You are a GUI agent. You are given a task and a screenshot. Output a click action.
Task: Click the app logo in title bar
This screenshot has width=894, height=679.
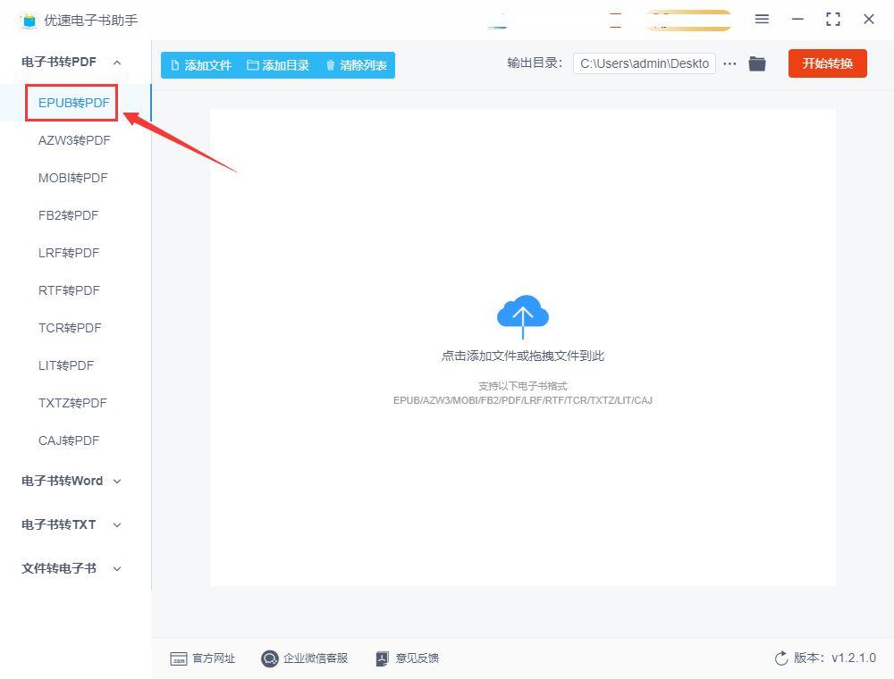(29, 21)
